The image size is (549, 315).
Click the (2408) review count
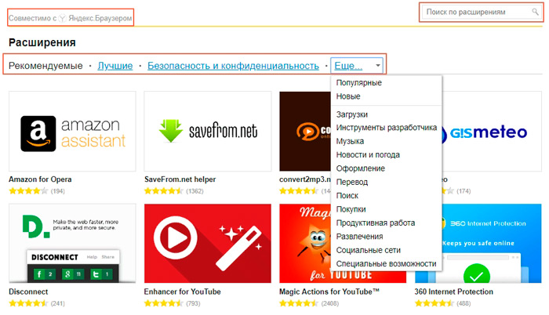point(330,303)
